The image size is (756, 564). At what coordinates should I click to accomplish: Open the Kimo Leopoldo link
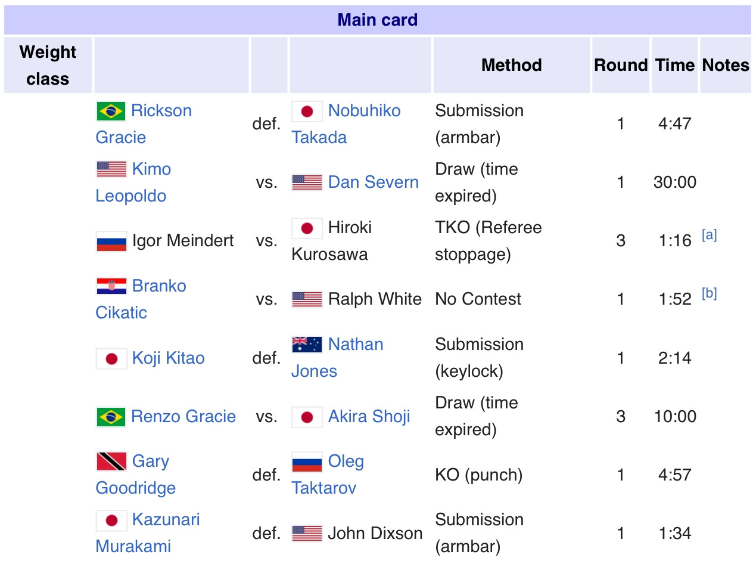pos(151,170)
